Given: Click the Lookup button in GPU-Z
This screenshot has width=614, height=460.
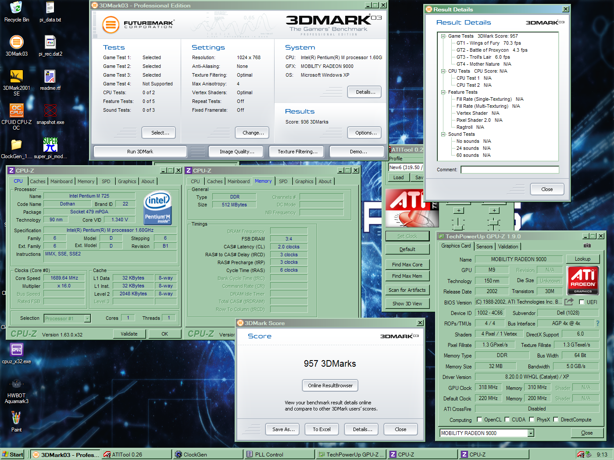Looking at the screenshot, I should pyautogui.click(x=583, y=259).
